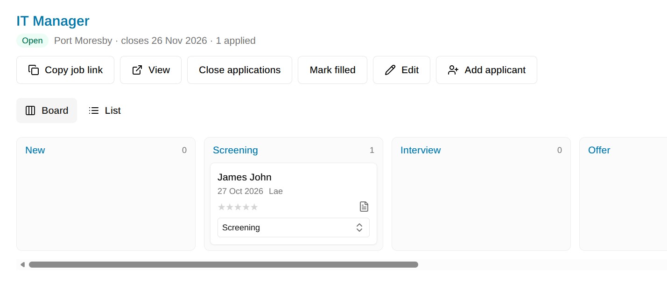Open James John's resume document icon

tap(364, 207)
